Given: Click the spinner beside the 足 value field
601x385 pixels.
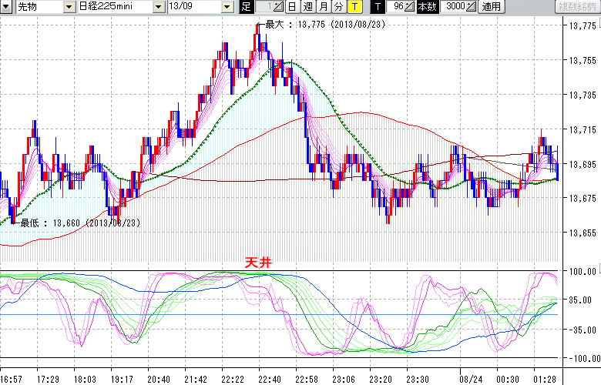Looking at the screenshot, I should pos(278,7).
